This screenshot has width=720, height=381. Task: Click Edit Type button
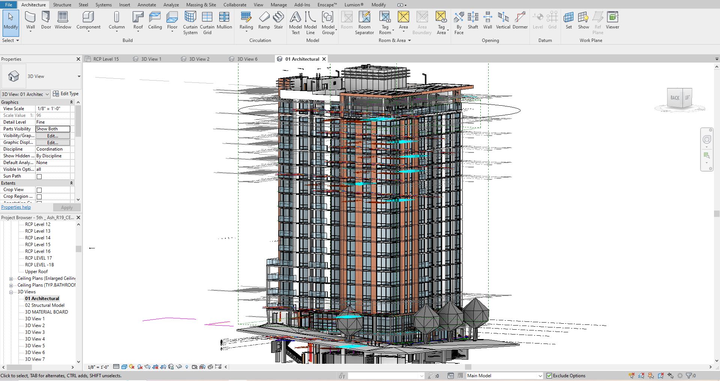[x=66, y=94]
